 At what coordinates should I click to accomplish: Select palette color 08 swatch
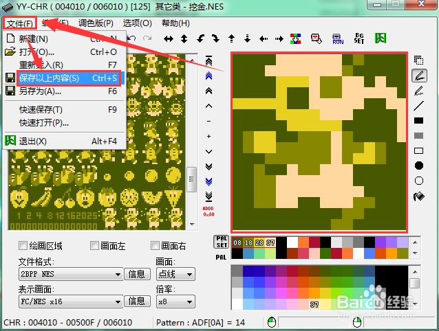(x=237, y=242)
